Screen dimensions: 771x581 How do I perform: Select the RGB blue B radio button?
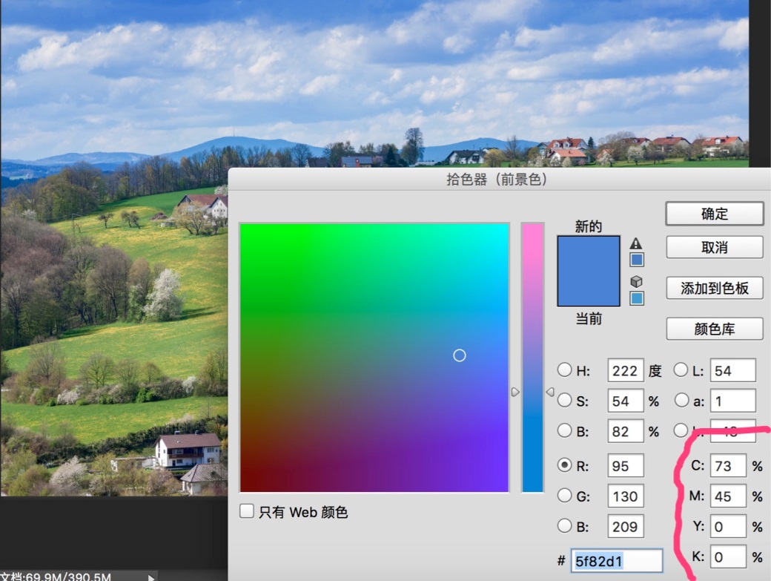point(564,526)
